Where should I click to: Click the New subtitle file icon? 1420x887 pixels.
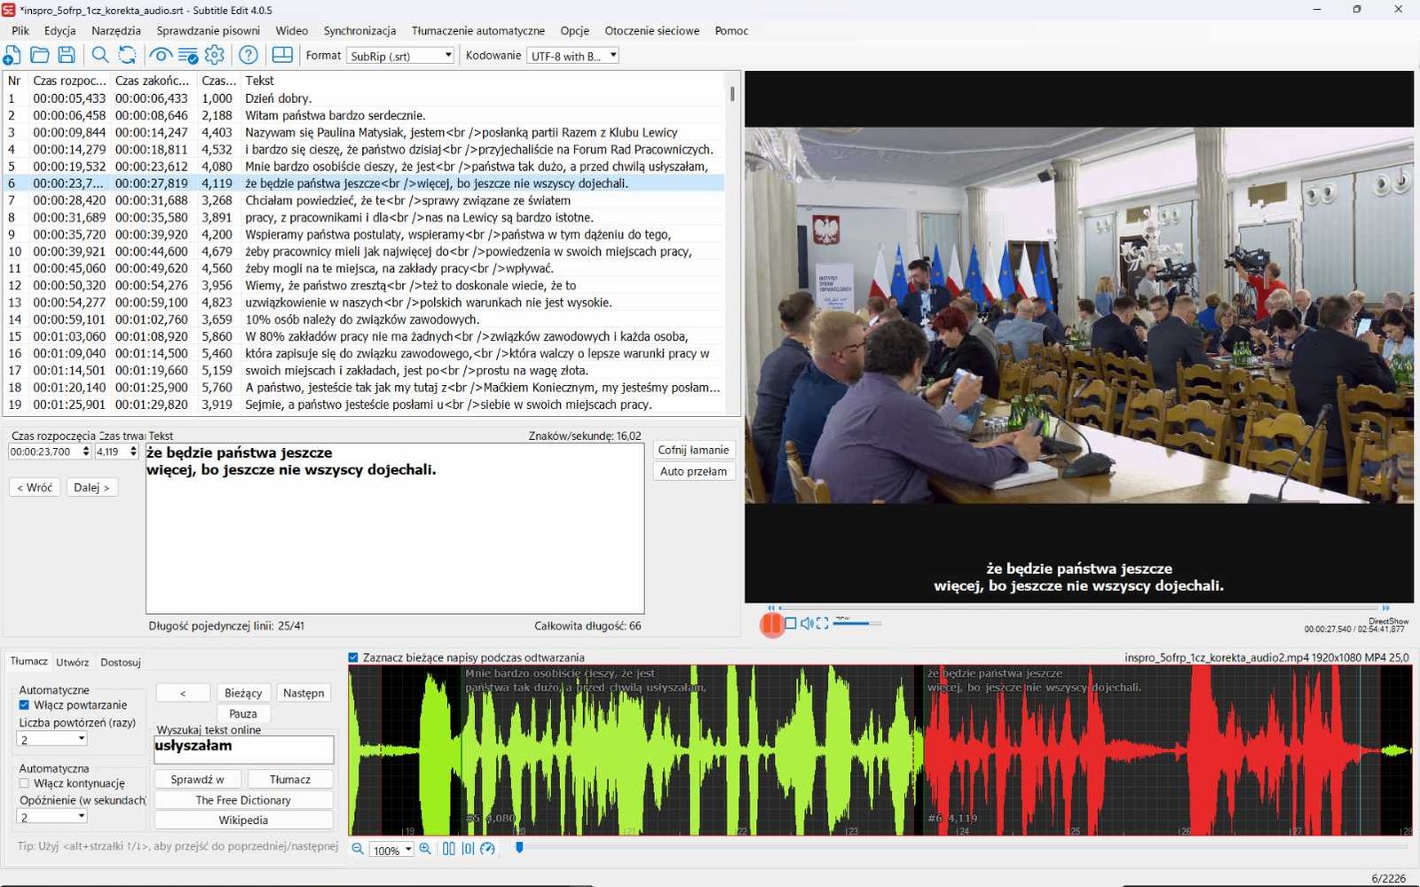12,55
